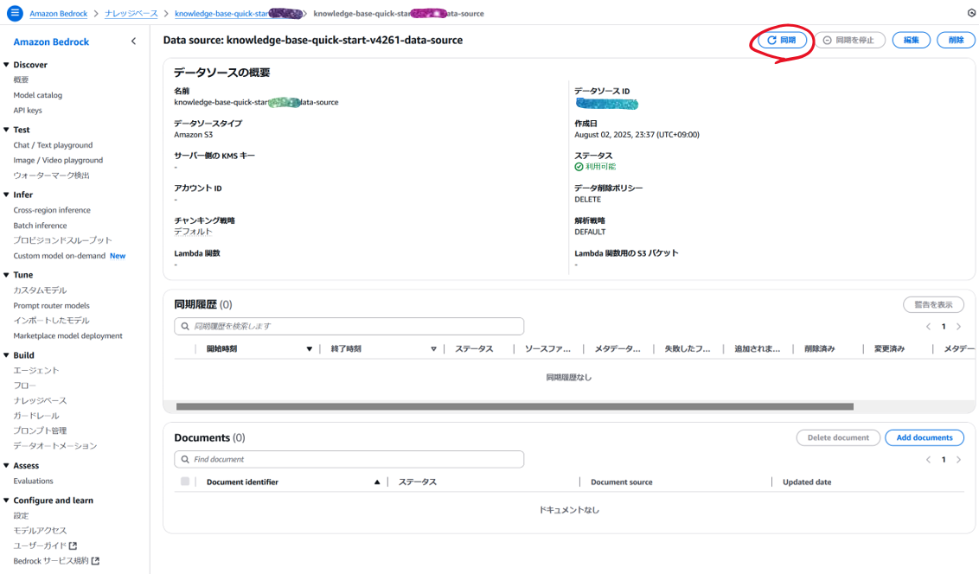
Task: Open Custom model on-demand
Action: click(60, 256)
